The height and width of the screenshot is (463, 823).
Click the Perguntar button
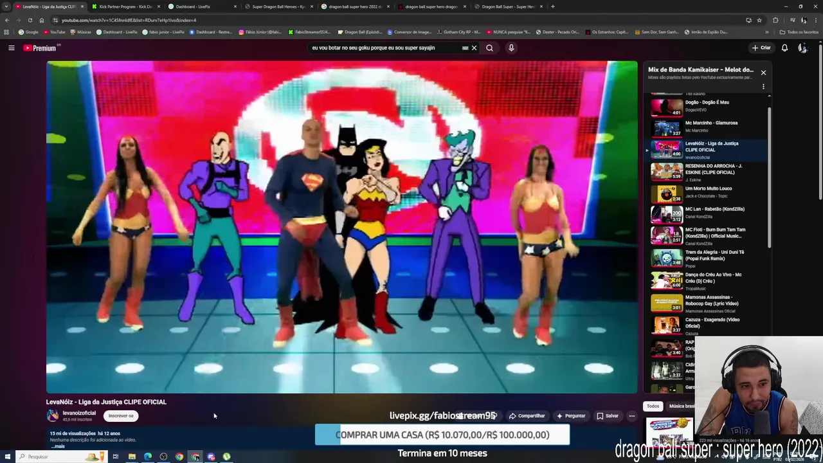571,416
